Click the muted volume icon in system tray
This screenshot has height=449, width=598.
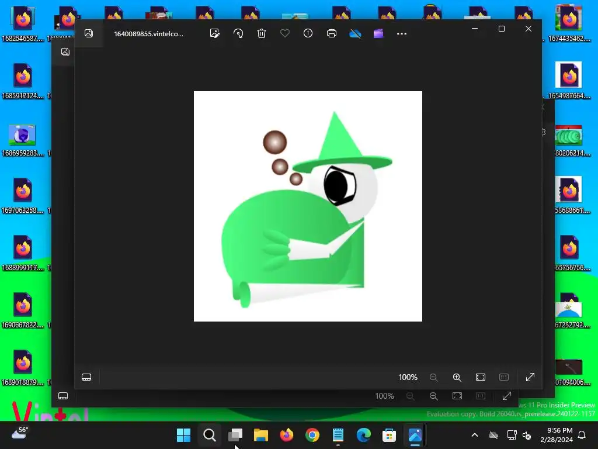(527, 435)
